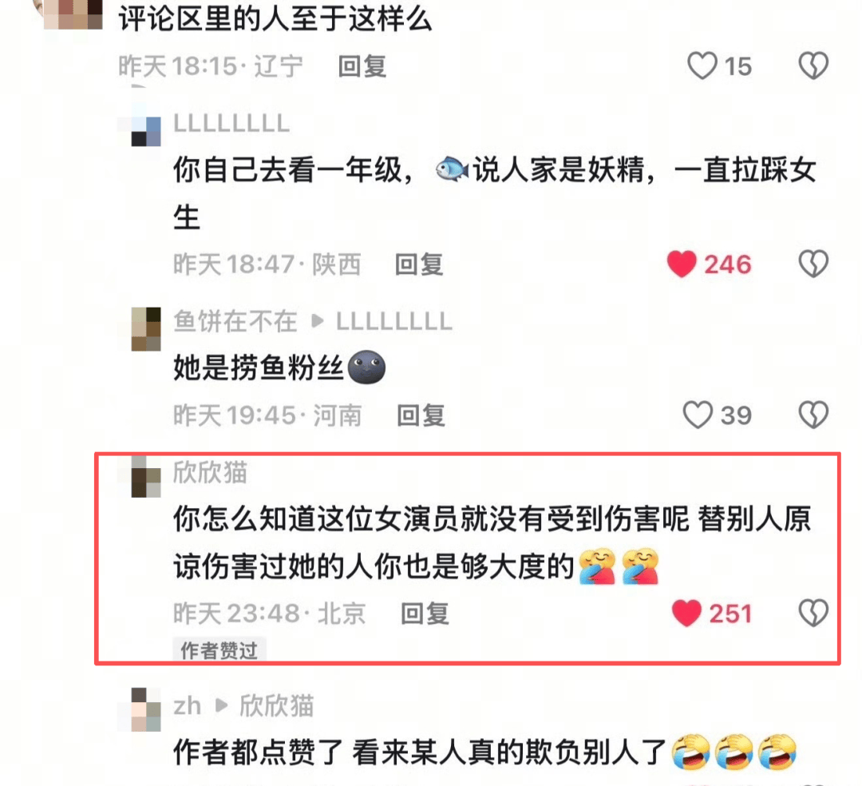Tap broken heart on 欣欣猫's comment
862x786 pixels.
[813, 613]
